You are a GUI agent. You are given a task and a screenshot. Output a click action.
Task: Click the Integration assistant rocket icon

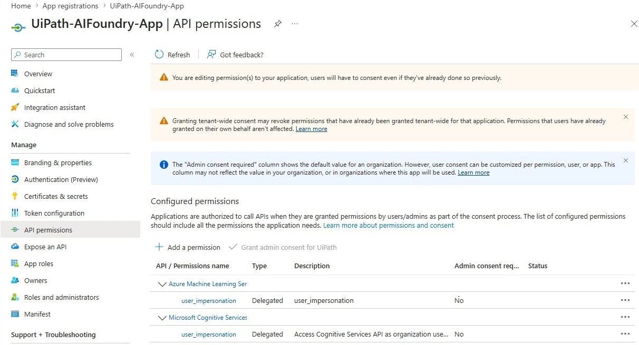coord(15,107)
